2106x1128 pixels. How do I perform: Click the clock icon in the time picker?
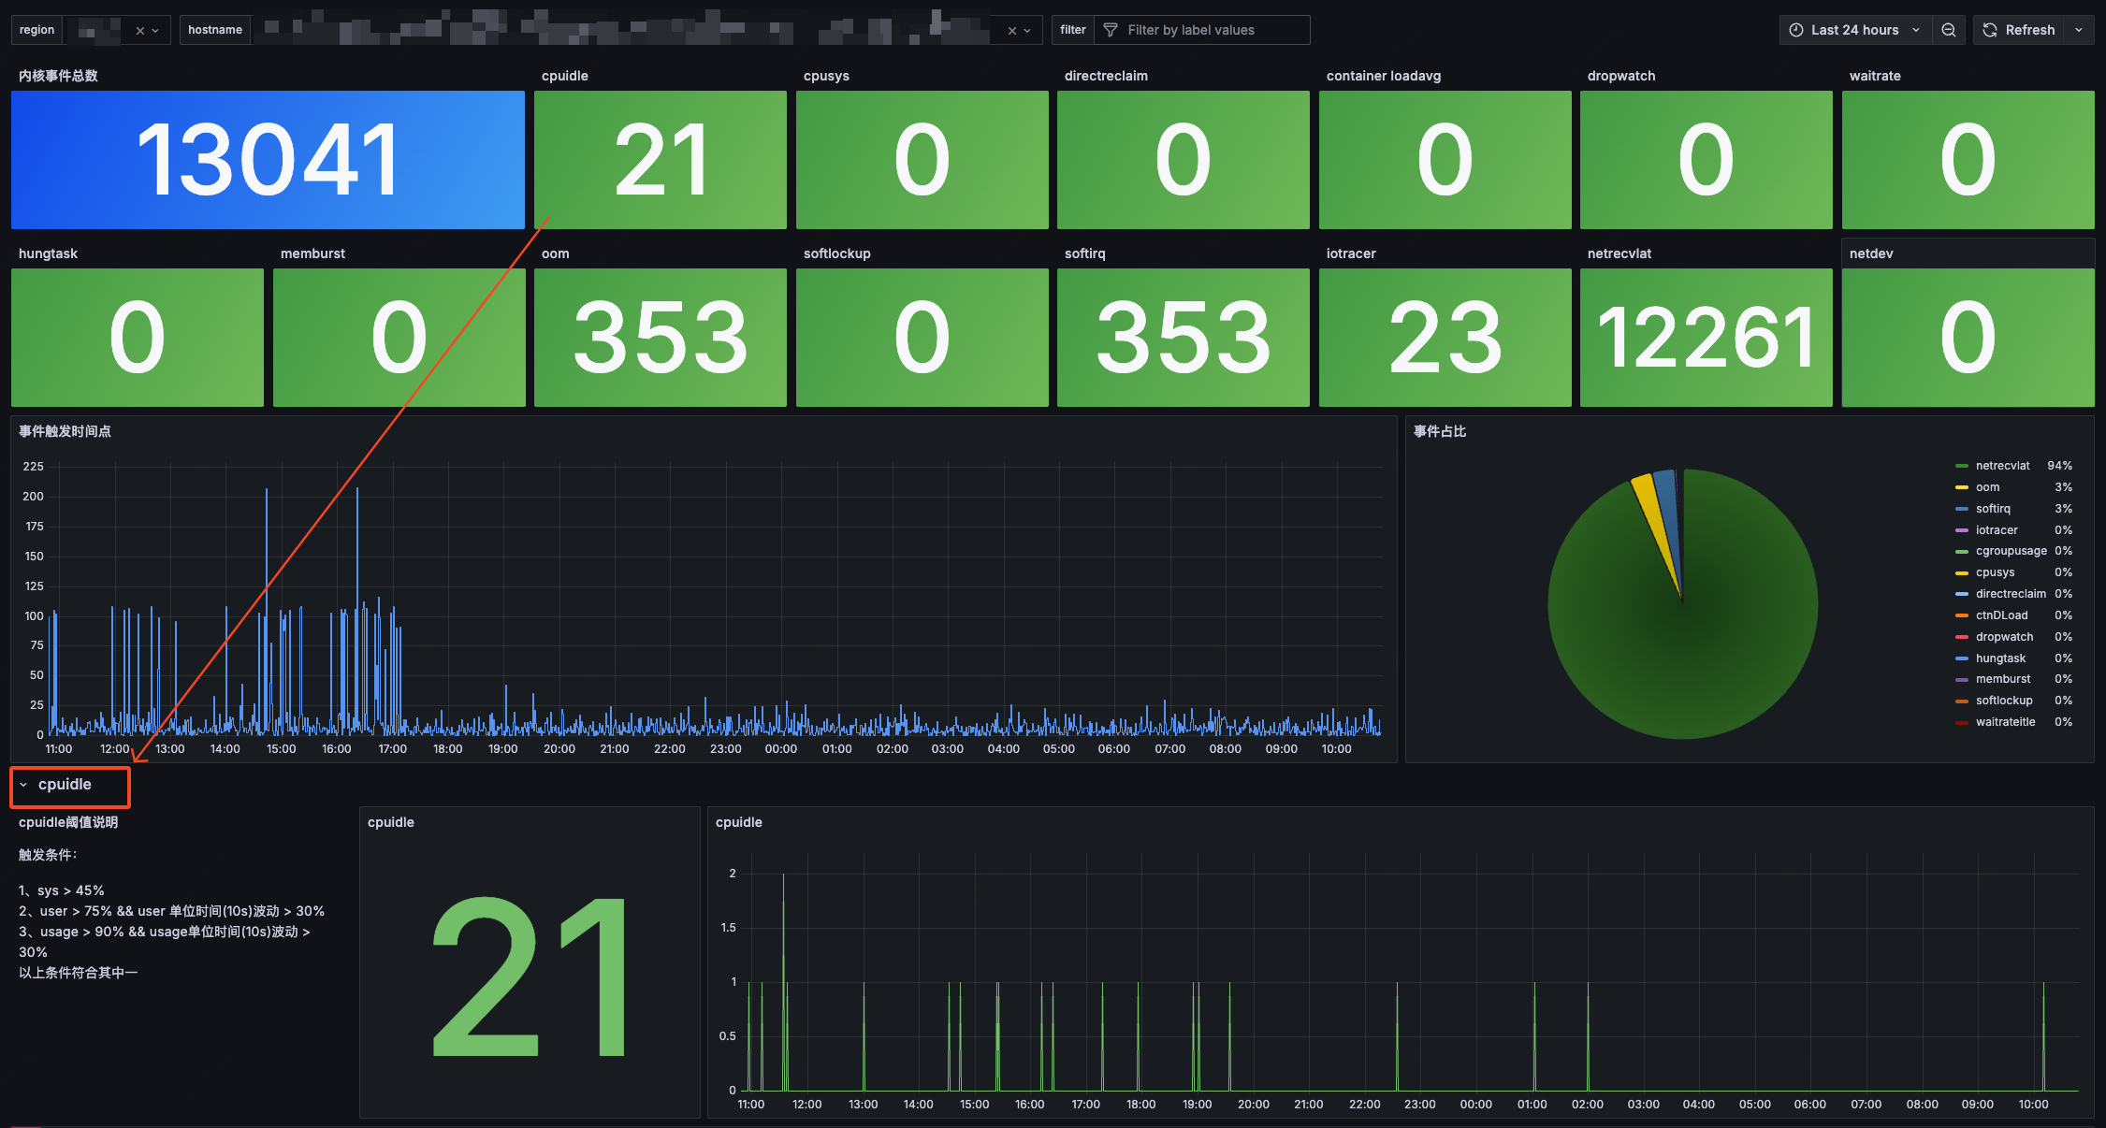click(1795, 29)
